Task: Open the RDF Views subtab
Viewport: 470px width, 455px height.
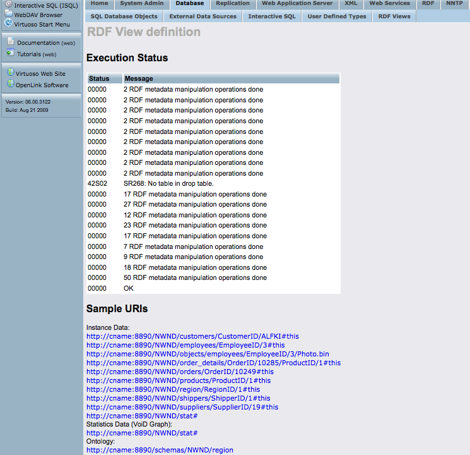Action: (x=394, y=16)
